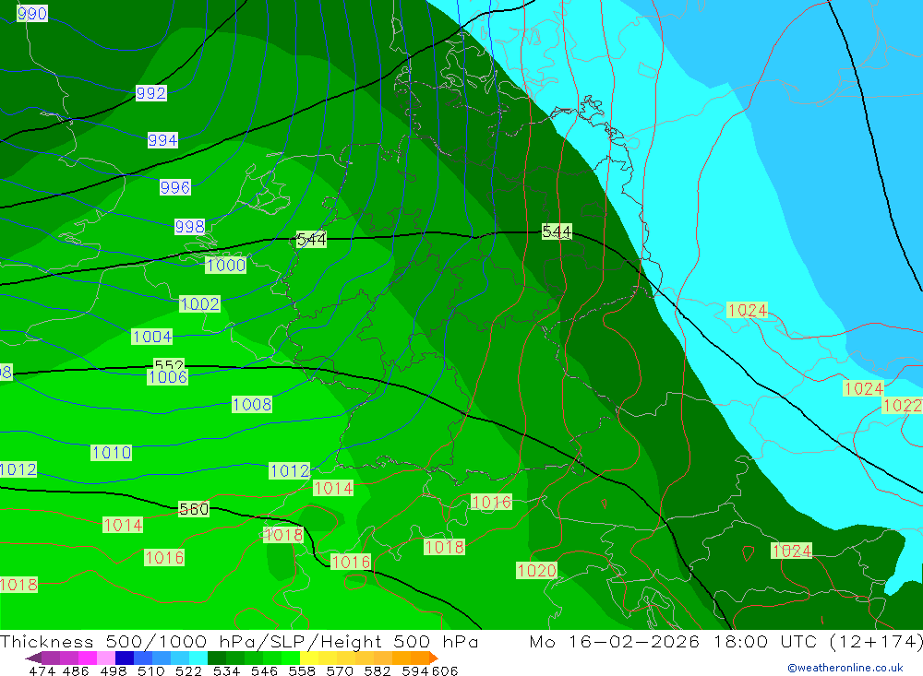Pick the cyan legend swatch
This screenshot has width=923, height=676.
click(198, 658)
